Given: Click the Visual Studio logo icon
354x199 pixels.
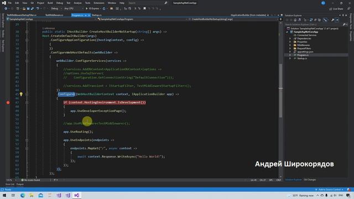Looking at the screenshot, I should tap(4, 3).
